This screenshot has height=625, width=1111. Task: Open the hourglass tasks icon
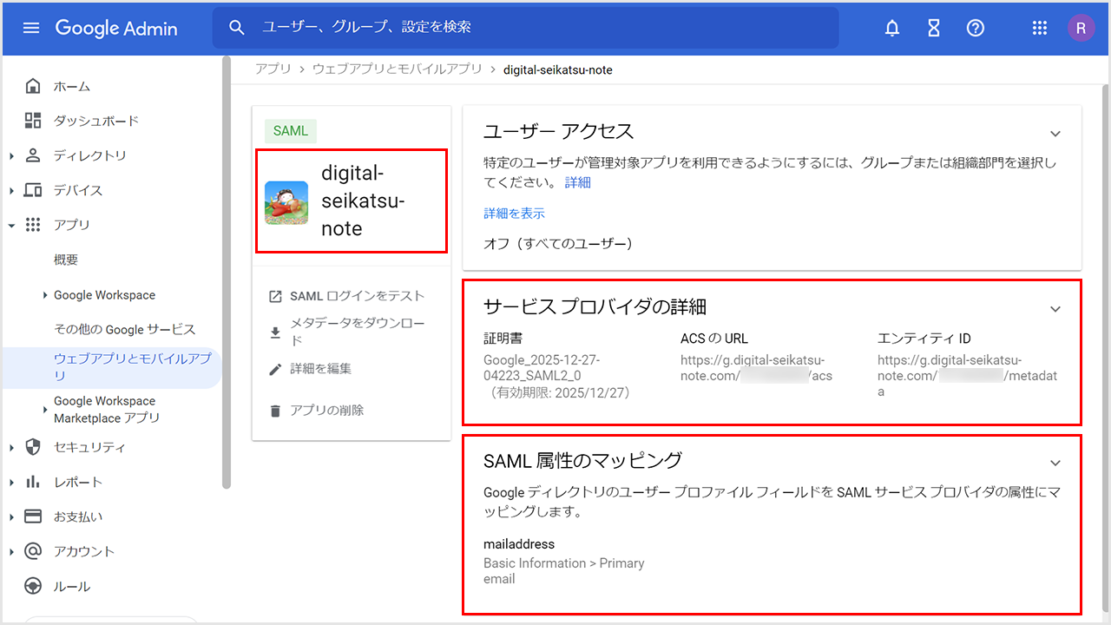pos(934,28)
